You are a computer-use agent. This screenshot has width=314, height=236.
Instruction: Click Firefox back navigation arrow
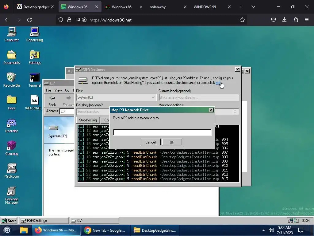(x=7, y=20)
